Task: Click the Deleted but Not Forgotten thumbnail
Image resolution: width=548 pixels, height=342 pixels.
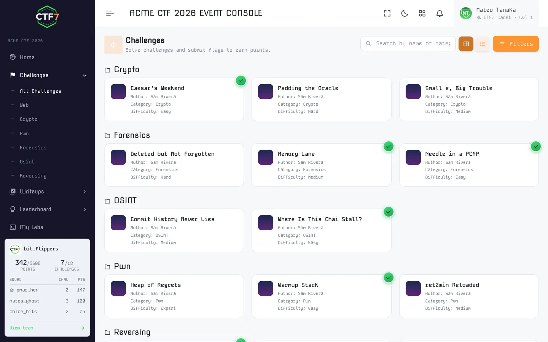Action: (x=118, y=157)
